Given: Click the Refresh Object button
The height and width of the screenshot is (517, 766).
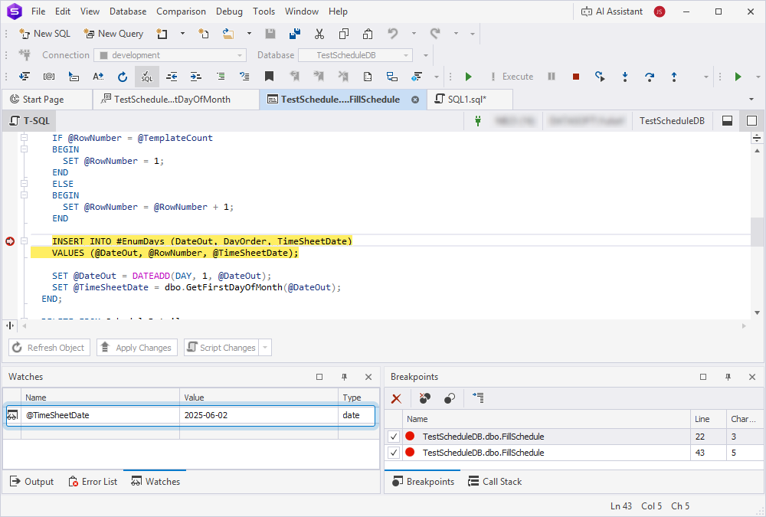Looking at the screenshot, I should point(49,347).
